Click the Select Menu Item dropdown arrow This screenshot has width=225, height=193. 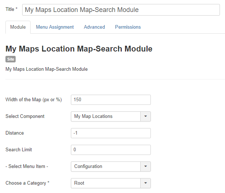point(145,167)
